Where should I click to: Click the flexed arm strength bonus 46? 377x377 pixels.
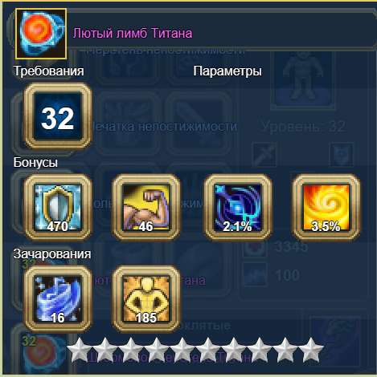[x=146, y=208]
